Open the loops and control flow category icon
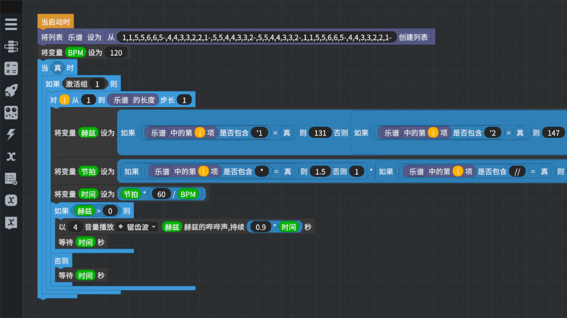This screenshot has height=318, width=567. tap(11, 47)
